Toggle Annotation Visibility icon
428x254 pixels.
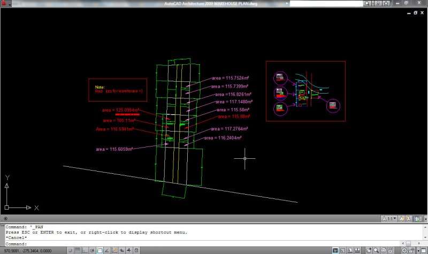click(x=401, y=219)
